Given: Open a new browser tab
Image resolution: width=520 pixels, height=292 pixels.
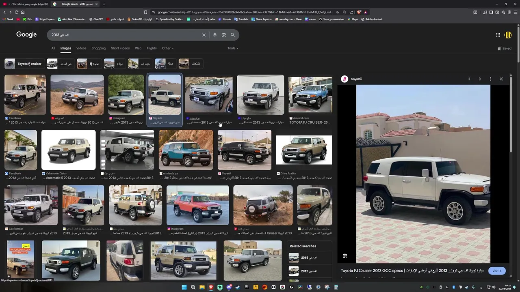Looking at the screenshot, I should 104,4.
